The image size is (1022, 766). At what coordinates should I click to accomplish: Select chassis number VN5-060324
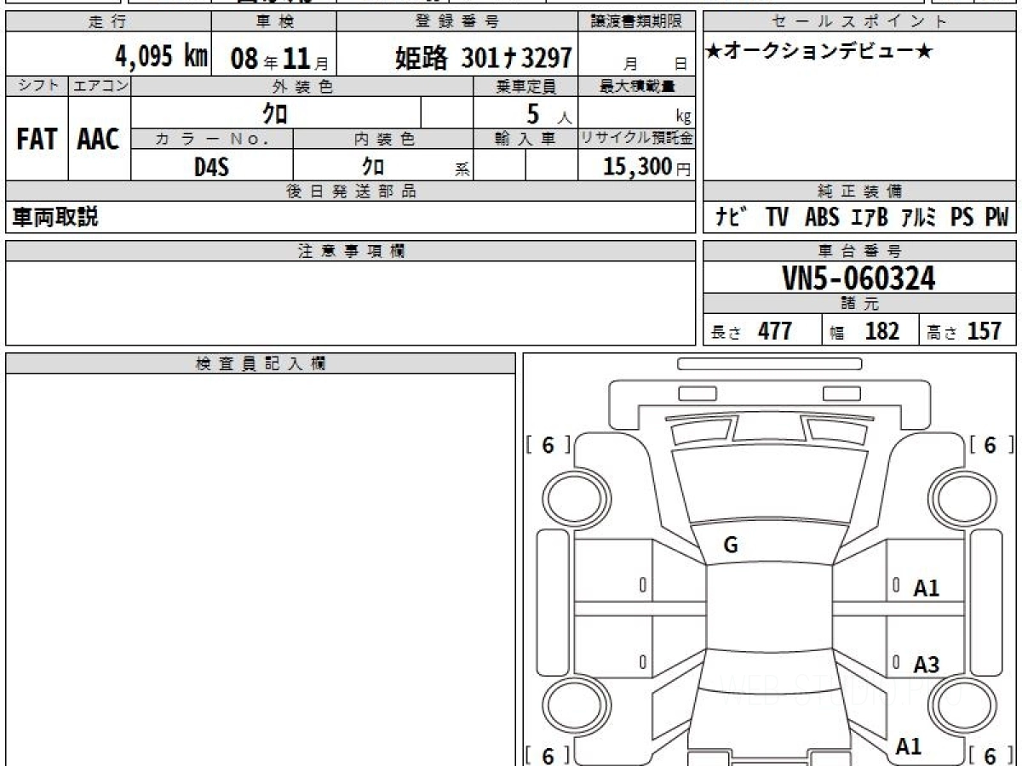[x=858, y=277]
